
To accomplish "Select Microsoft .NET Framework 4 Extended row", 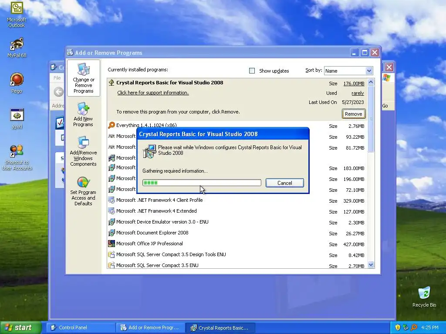I will tap(237, 211).
